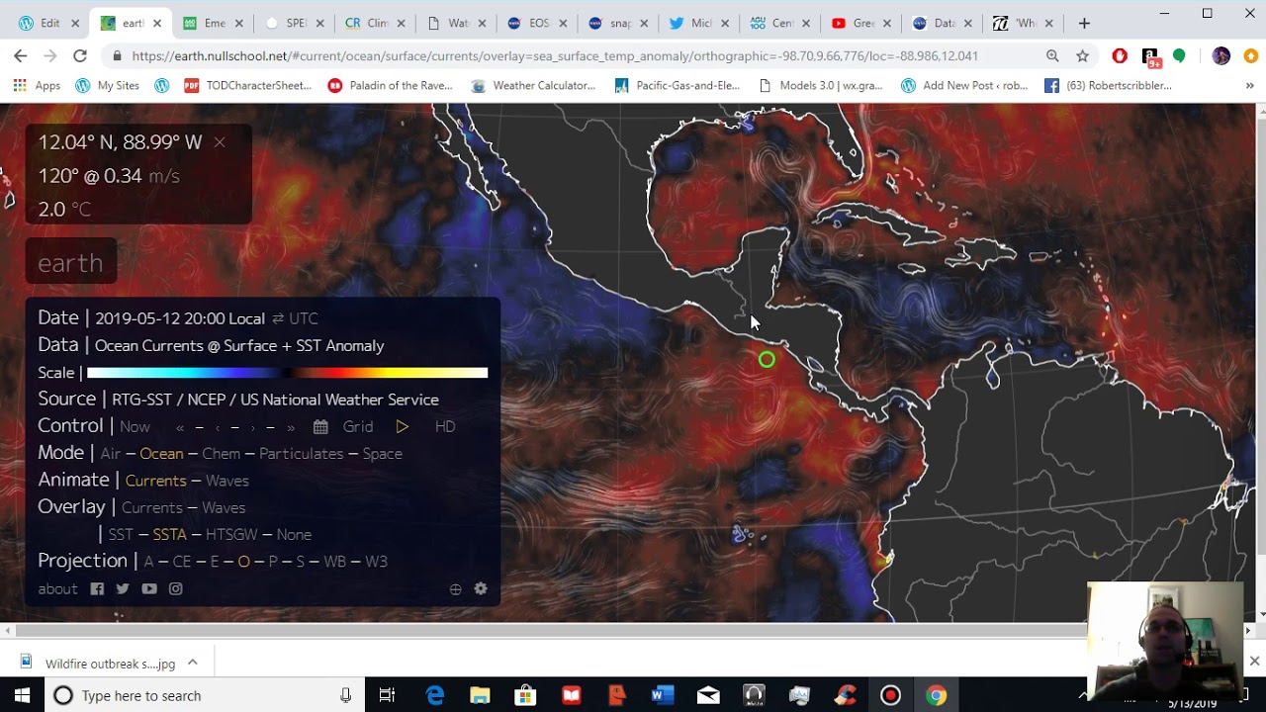Switch to the Twitter 'Mich' tab
Image resolution: width=1266 pixels, height=712 pixels.
point(700,23)
